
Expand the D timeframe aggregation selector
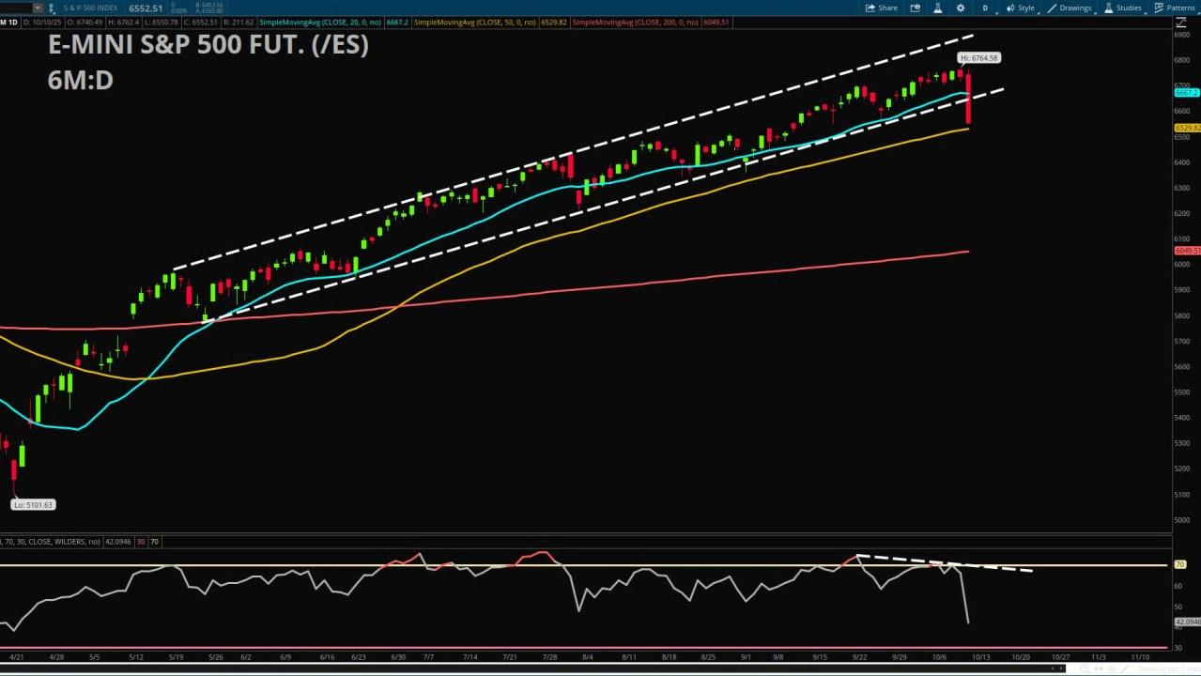coord(985,8)
